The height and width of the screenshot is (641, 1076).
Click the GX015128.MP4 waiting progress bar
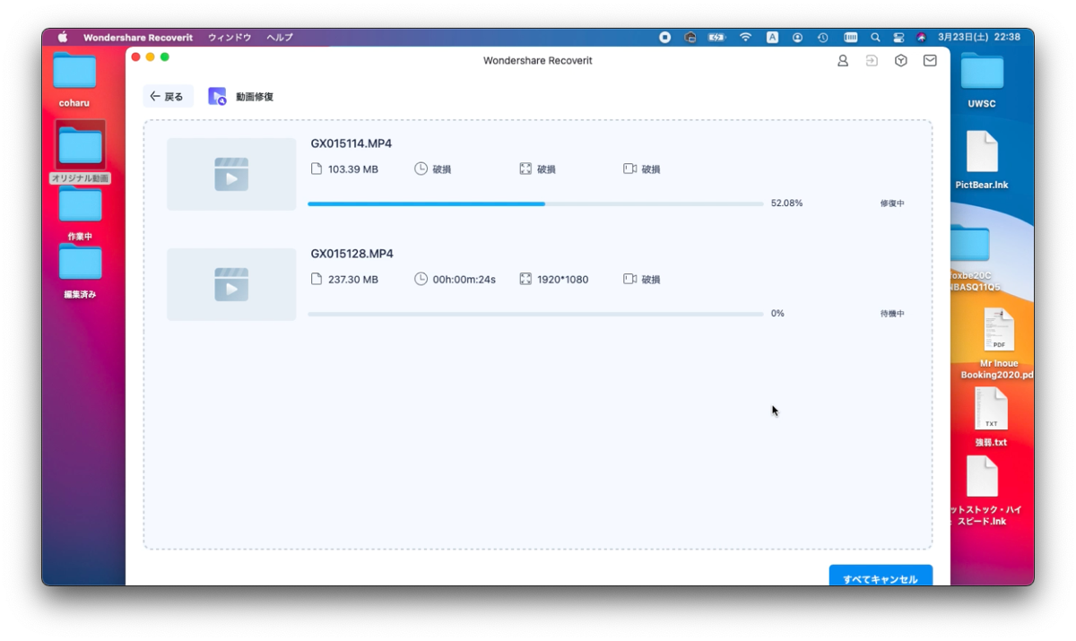[x=535, y=314]
